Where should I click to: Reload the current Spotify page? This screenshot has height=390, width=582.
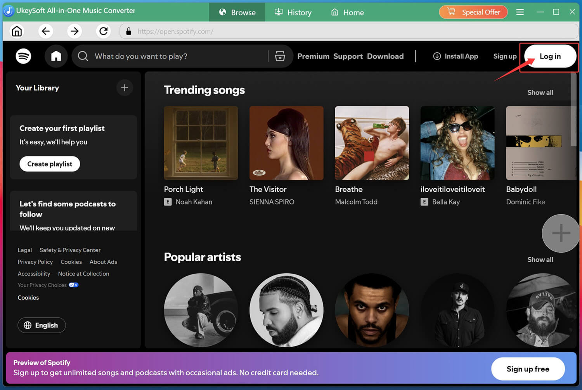click(103, 31)
